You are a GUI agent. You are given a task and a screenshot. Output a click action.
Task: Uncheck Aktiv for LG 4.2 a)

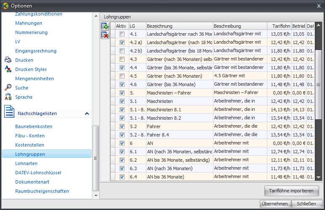[122, 42]
